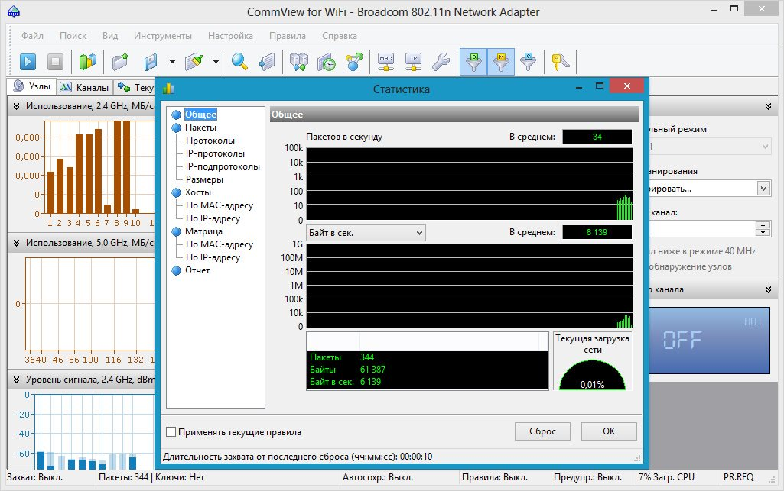Open the Байт в сек. dropdown
The width and height of the screenshot is (784, 491).
pos(366,231)
